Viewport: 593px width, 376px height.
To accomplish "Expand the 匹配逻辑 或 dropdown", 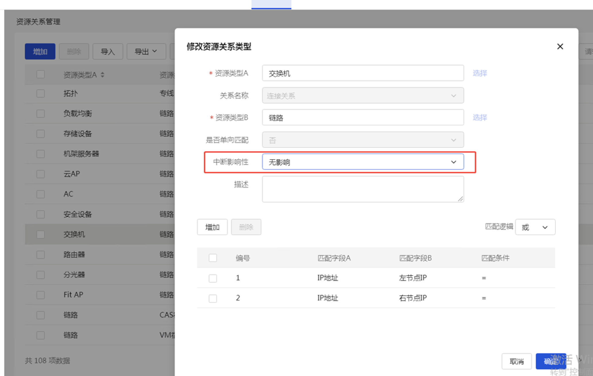I will click(535, 227).
